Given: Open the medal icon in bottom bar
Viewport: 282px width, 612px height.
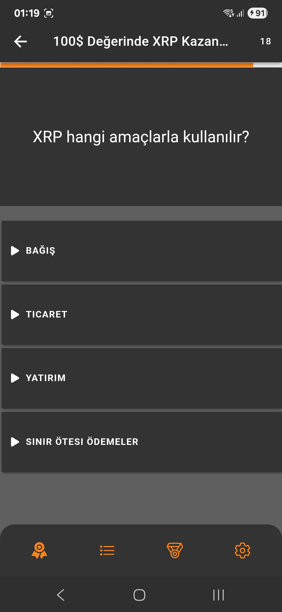Looking at the screenshot, I should 175,551.
